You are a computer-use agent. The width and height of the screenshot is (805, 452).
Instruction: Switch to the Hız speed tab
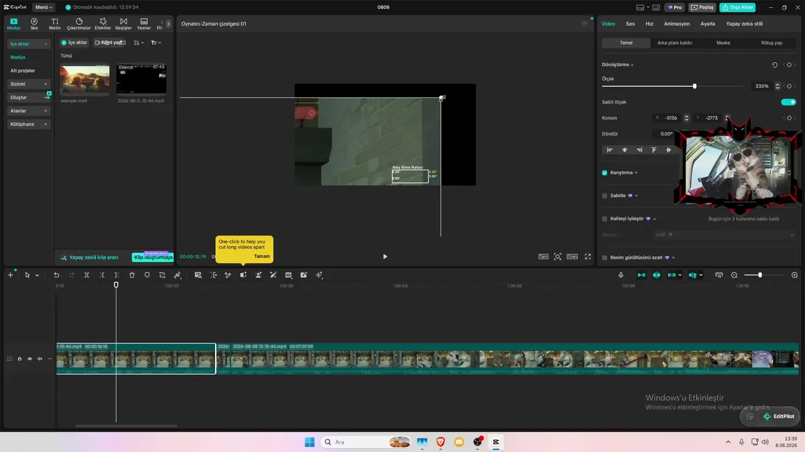tap(650, 24)
